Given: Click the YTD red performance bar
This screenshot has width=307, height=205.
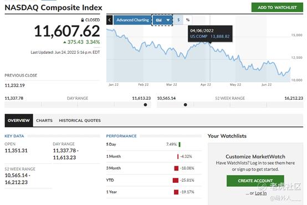Looking at the screenshot, I should [176, 180].
